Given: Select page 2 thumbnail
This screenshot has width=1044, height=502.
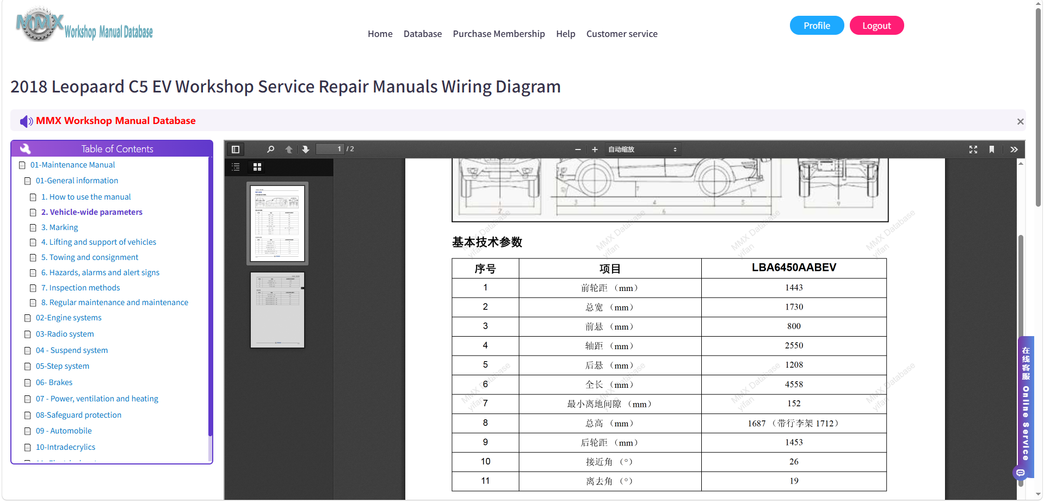Looking at the screenshot, I should coord(277,310).
